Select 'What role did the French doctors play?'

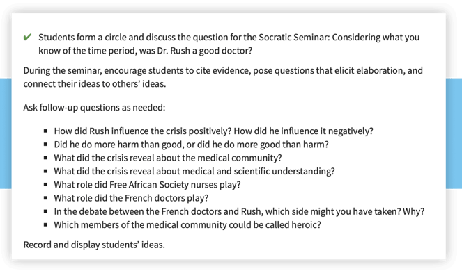131,198
